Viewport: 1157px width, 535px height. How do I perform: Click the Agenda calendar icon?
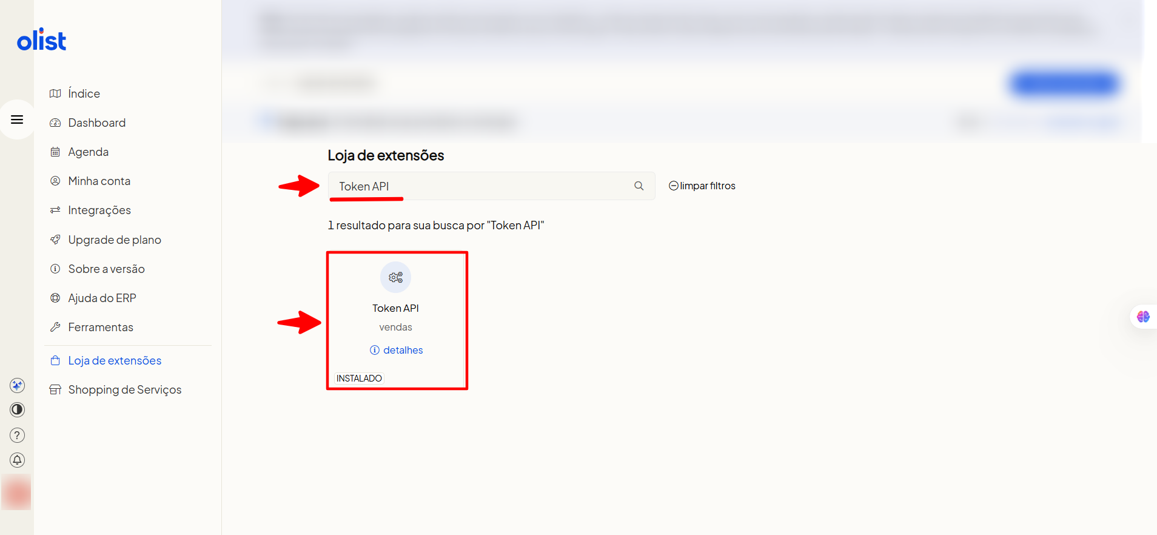[x=55, y=152]
